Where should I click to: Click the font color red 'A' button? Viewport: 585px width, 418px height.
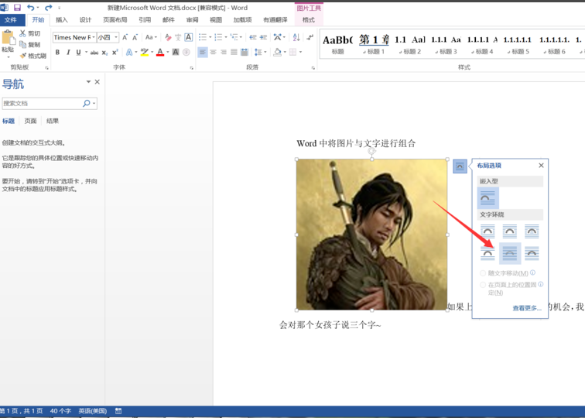tap(159, 53)
